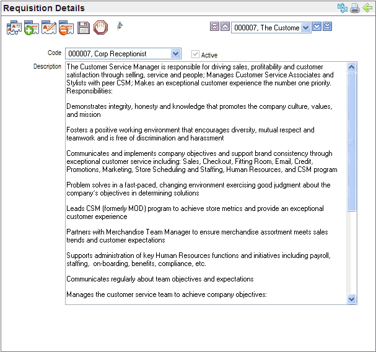
Task: Click the 'Code' field label
Action: pyautogui.click(x=55, y=53)
